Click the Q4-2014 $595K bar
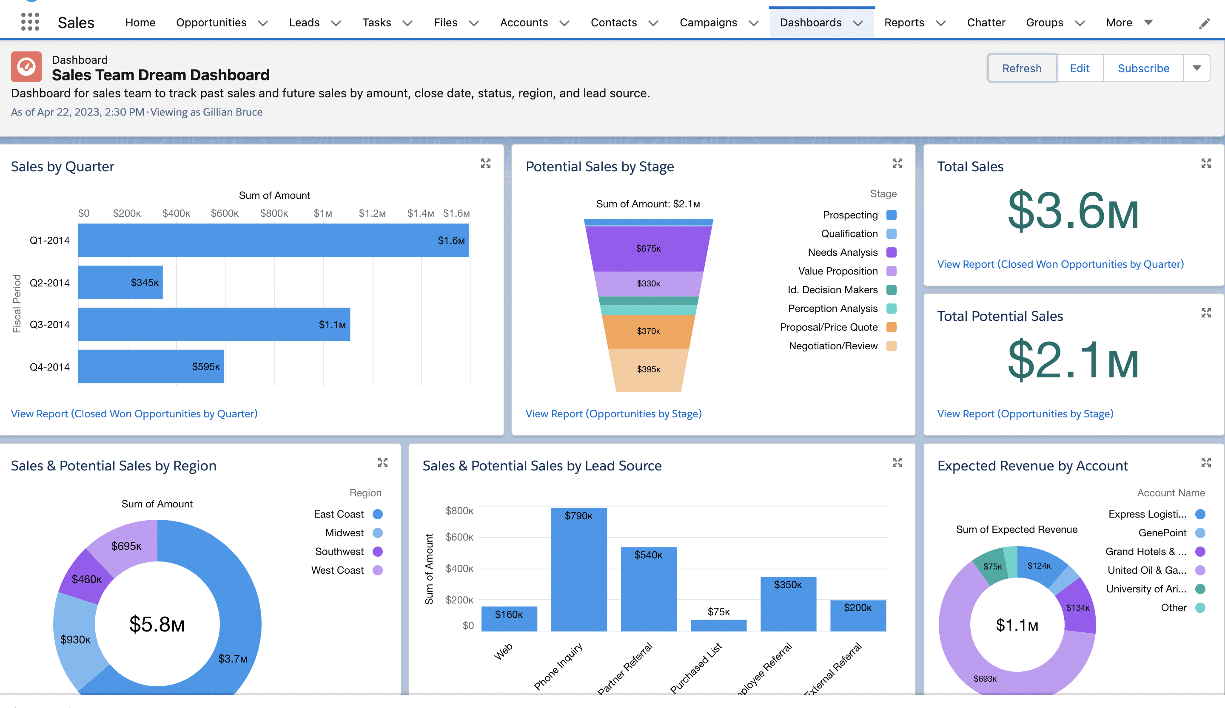This screenshot has width=1225, height=708. (x=151, y=367)
